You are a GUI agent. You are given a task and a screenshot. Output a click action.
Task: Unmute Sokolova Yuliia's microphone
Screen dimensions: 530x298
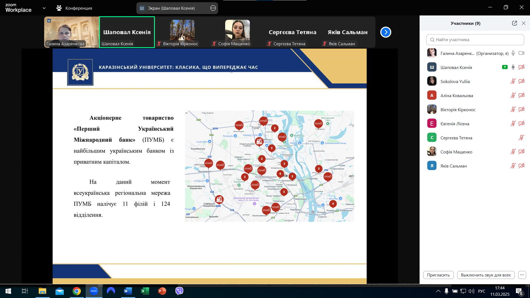513,81
